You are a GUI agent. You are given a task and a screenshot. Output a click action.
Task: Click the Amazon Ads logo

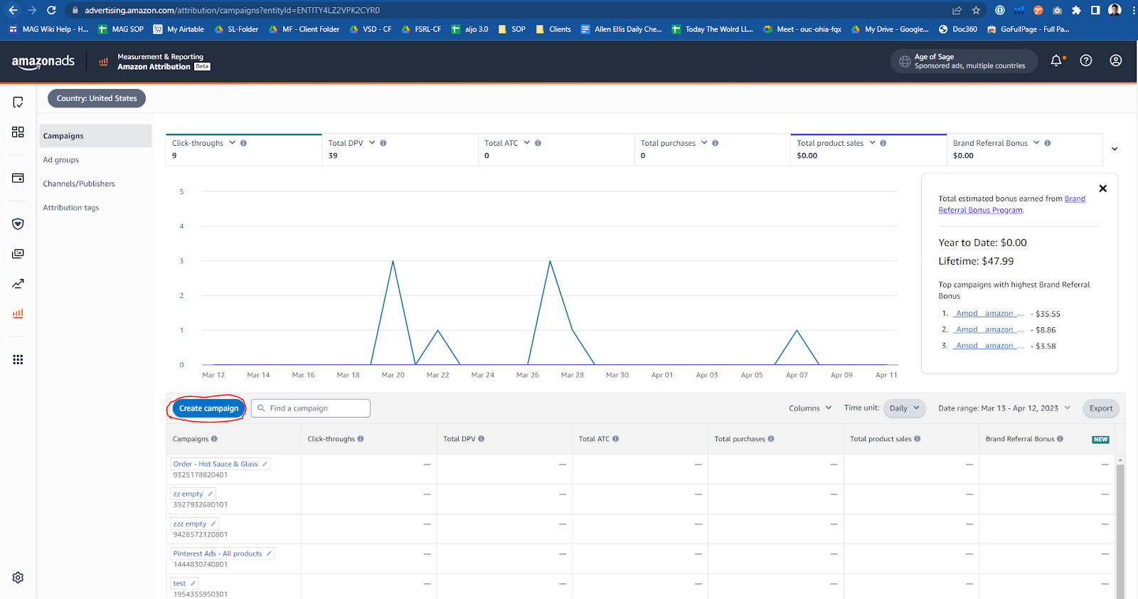(x=43, y=61)
